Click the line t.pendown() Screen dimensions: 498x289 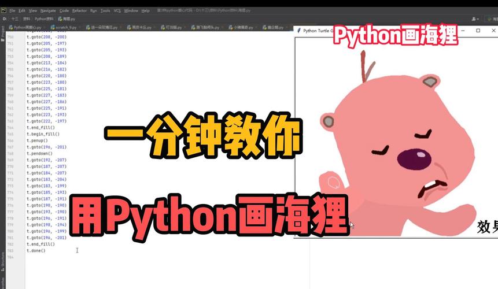tap(39, 154)
